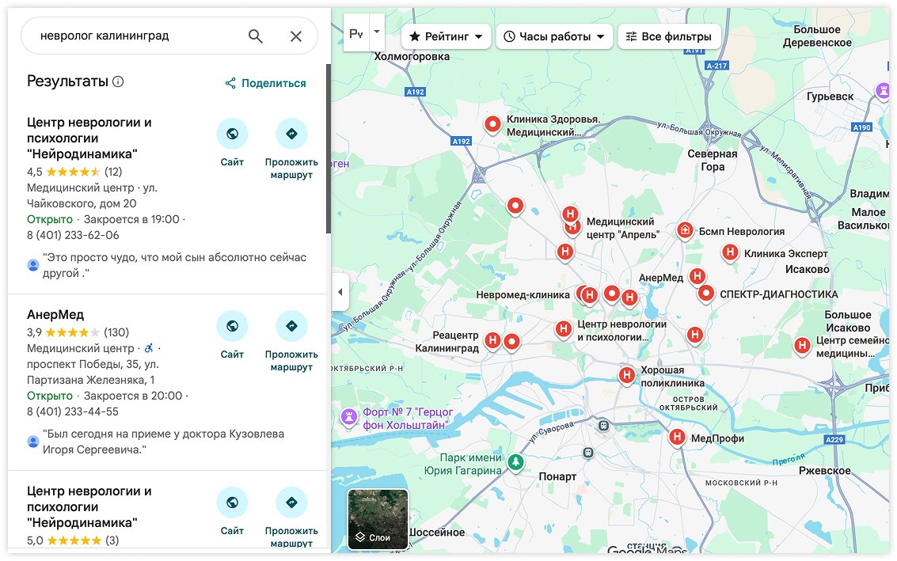Open the АнерМед result title
This screenshot has height=561, width=897.
pyautogui.click(x=55, y=314)
